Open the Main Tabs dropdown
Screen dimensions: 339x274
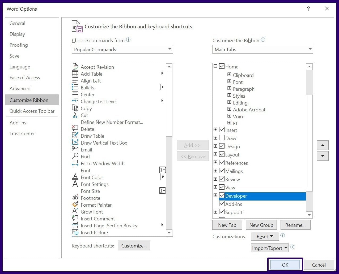310,49
